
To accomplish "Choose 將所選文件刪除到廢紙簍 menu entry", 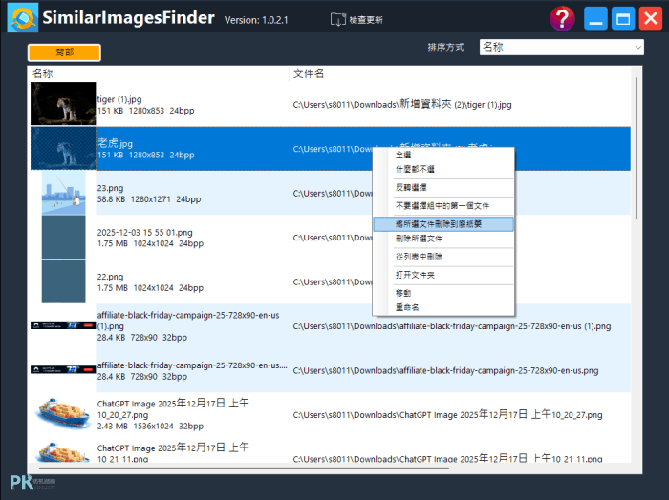I will [x=443, y=224].
